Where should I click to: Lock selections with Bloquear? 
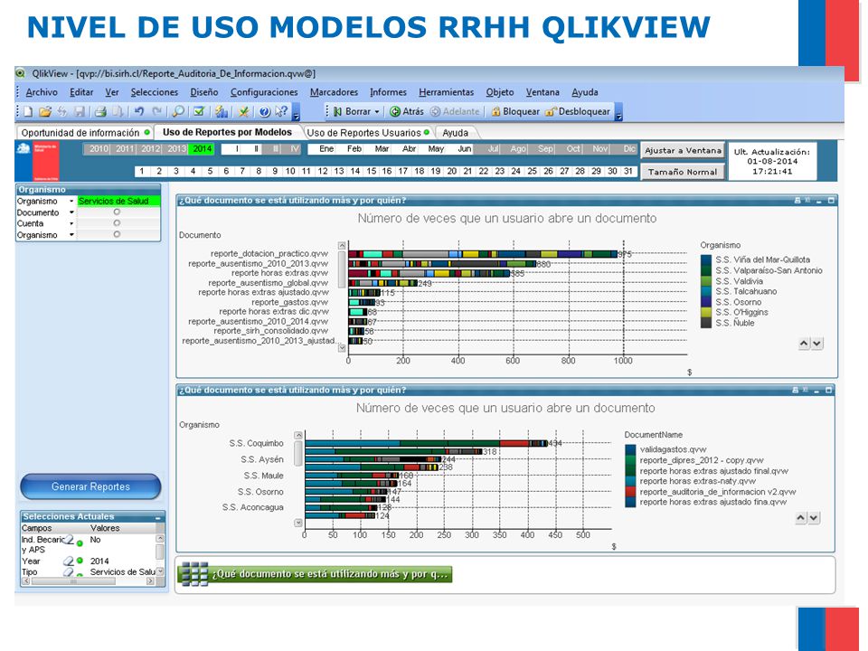pos(515,112)
